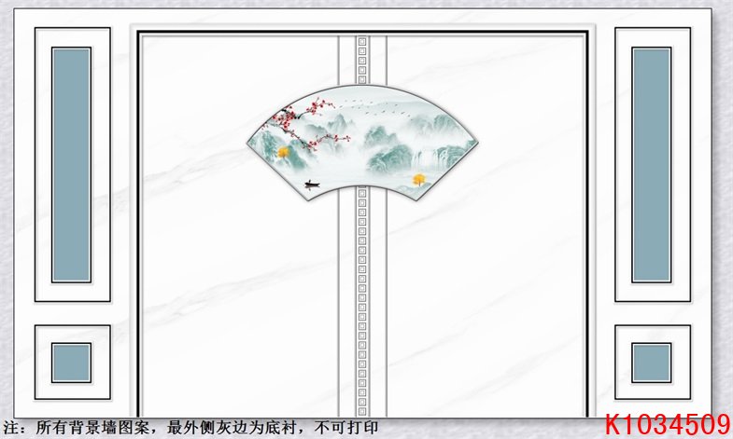Click the red plum blossom branch
733x439 pixels.
[x=305, y=122]
